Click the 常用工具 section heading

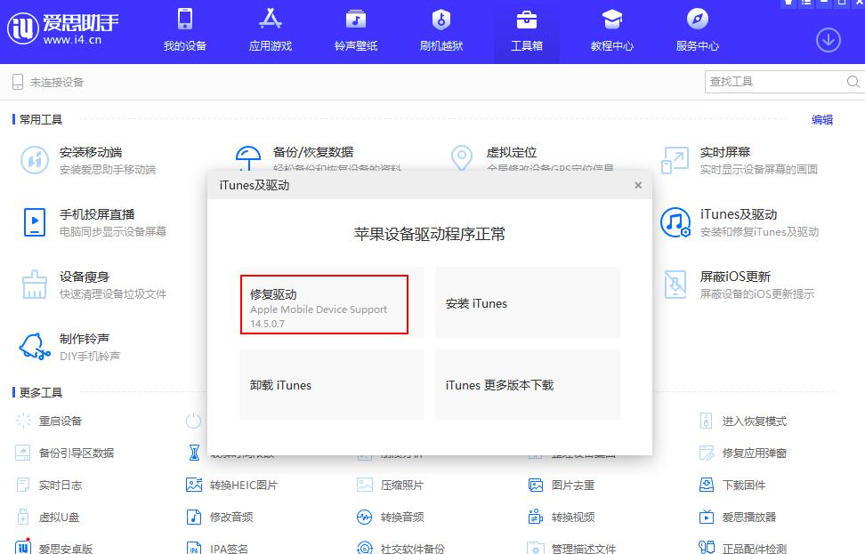coord(41,120)
